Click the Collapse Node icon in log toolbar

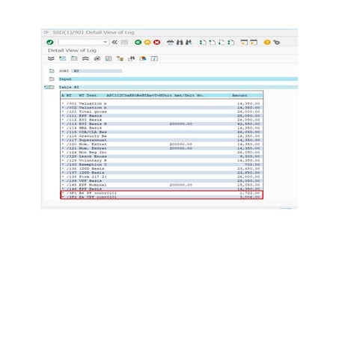(74, 58)
